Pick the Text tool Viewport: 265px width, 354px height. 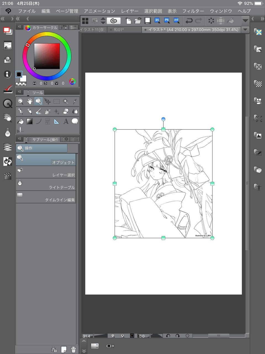tap(66, 121)
